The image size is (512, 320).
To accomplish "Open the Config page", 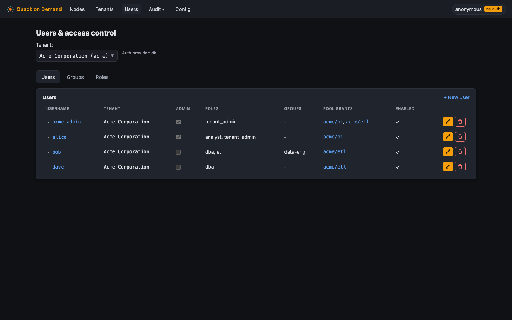I will point(183,9).
